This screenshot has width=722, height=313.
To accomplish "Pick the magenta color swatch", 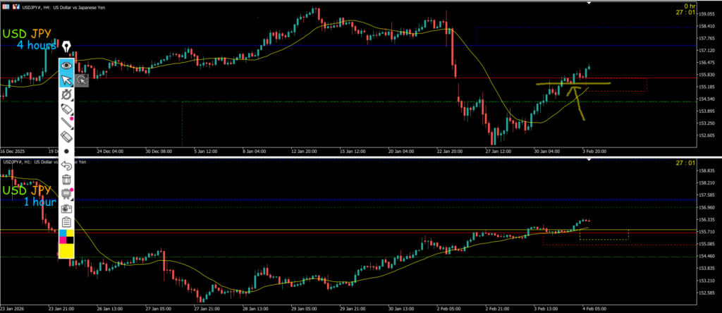I will [x=62, y=241].
